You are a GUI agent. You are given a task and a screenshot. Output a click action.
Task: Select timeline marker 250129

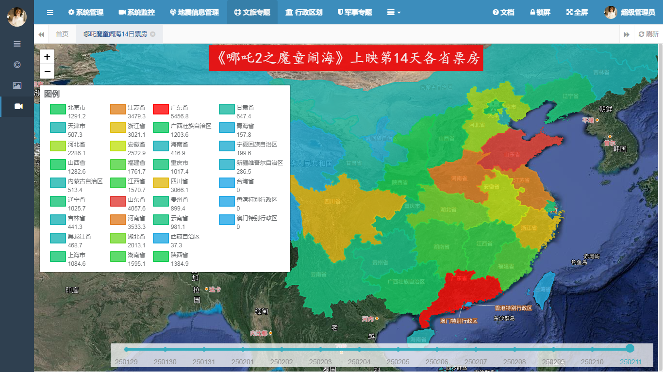pyautogui.click(x=126, y=349)
